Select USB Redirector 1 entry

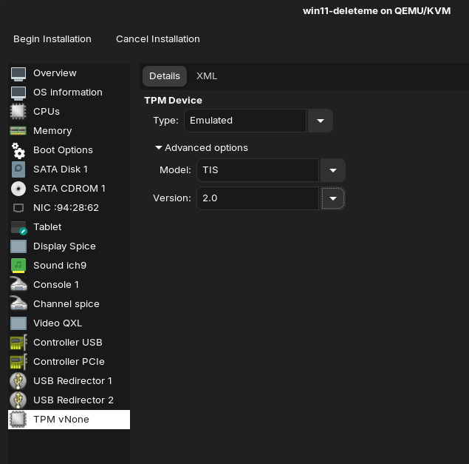click(69, 381)
